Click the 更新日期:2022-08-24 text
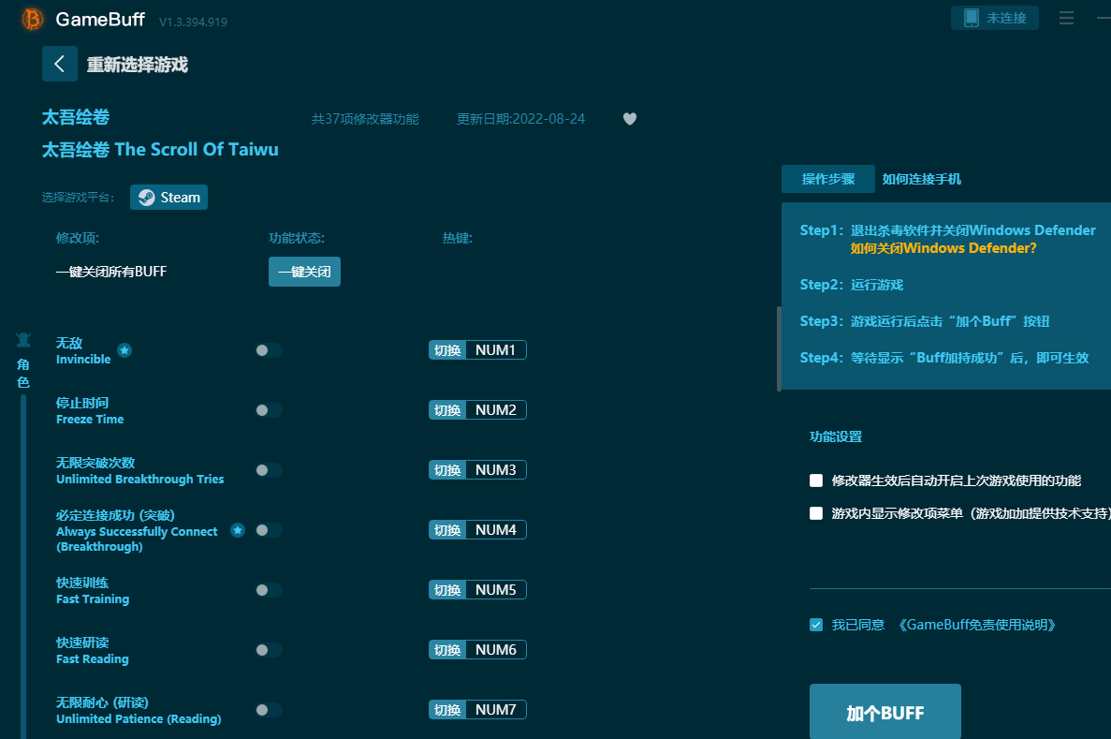 click(520, 119)
